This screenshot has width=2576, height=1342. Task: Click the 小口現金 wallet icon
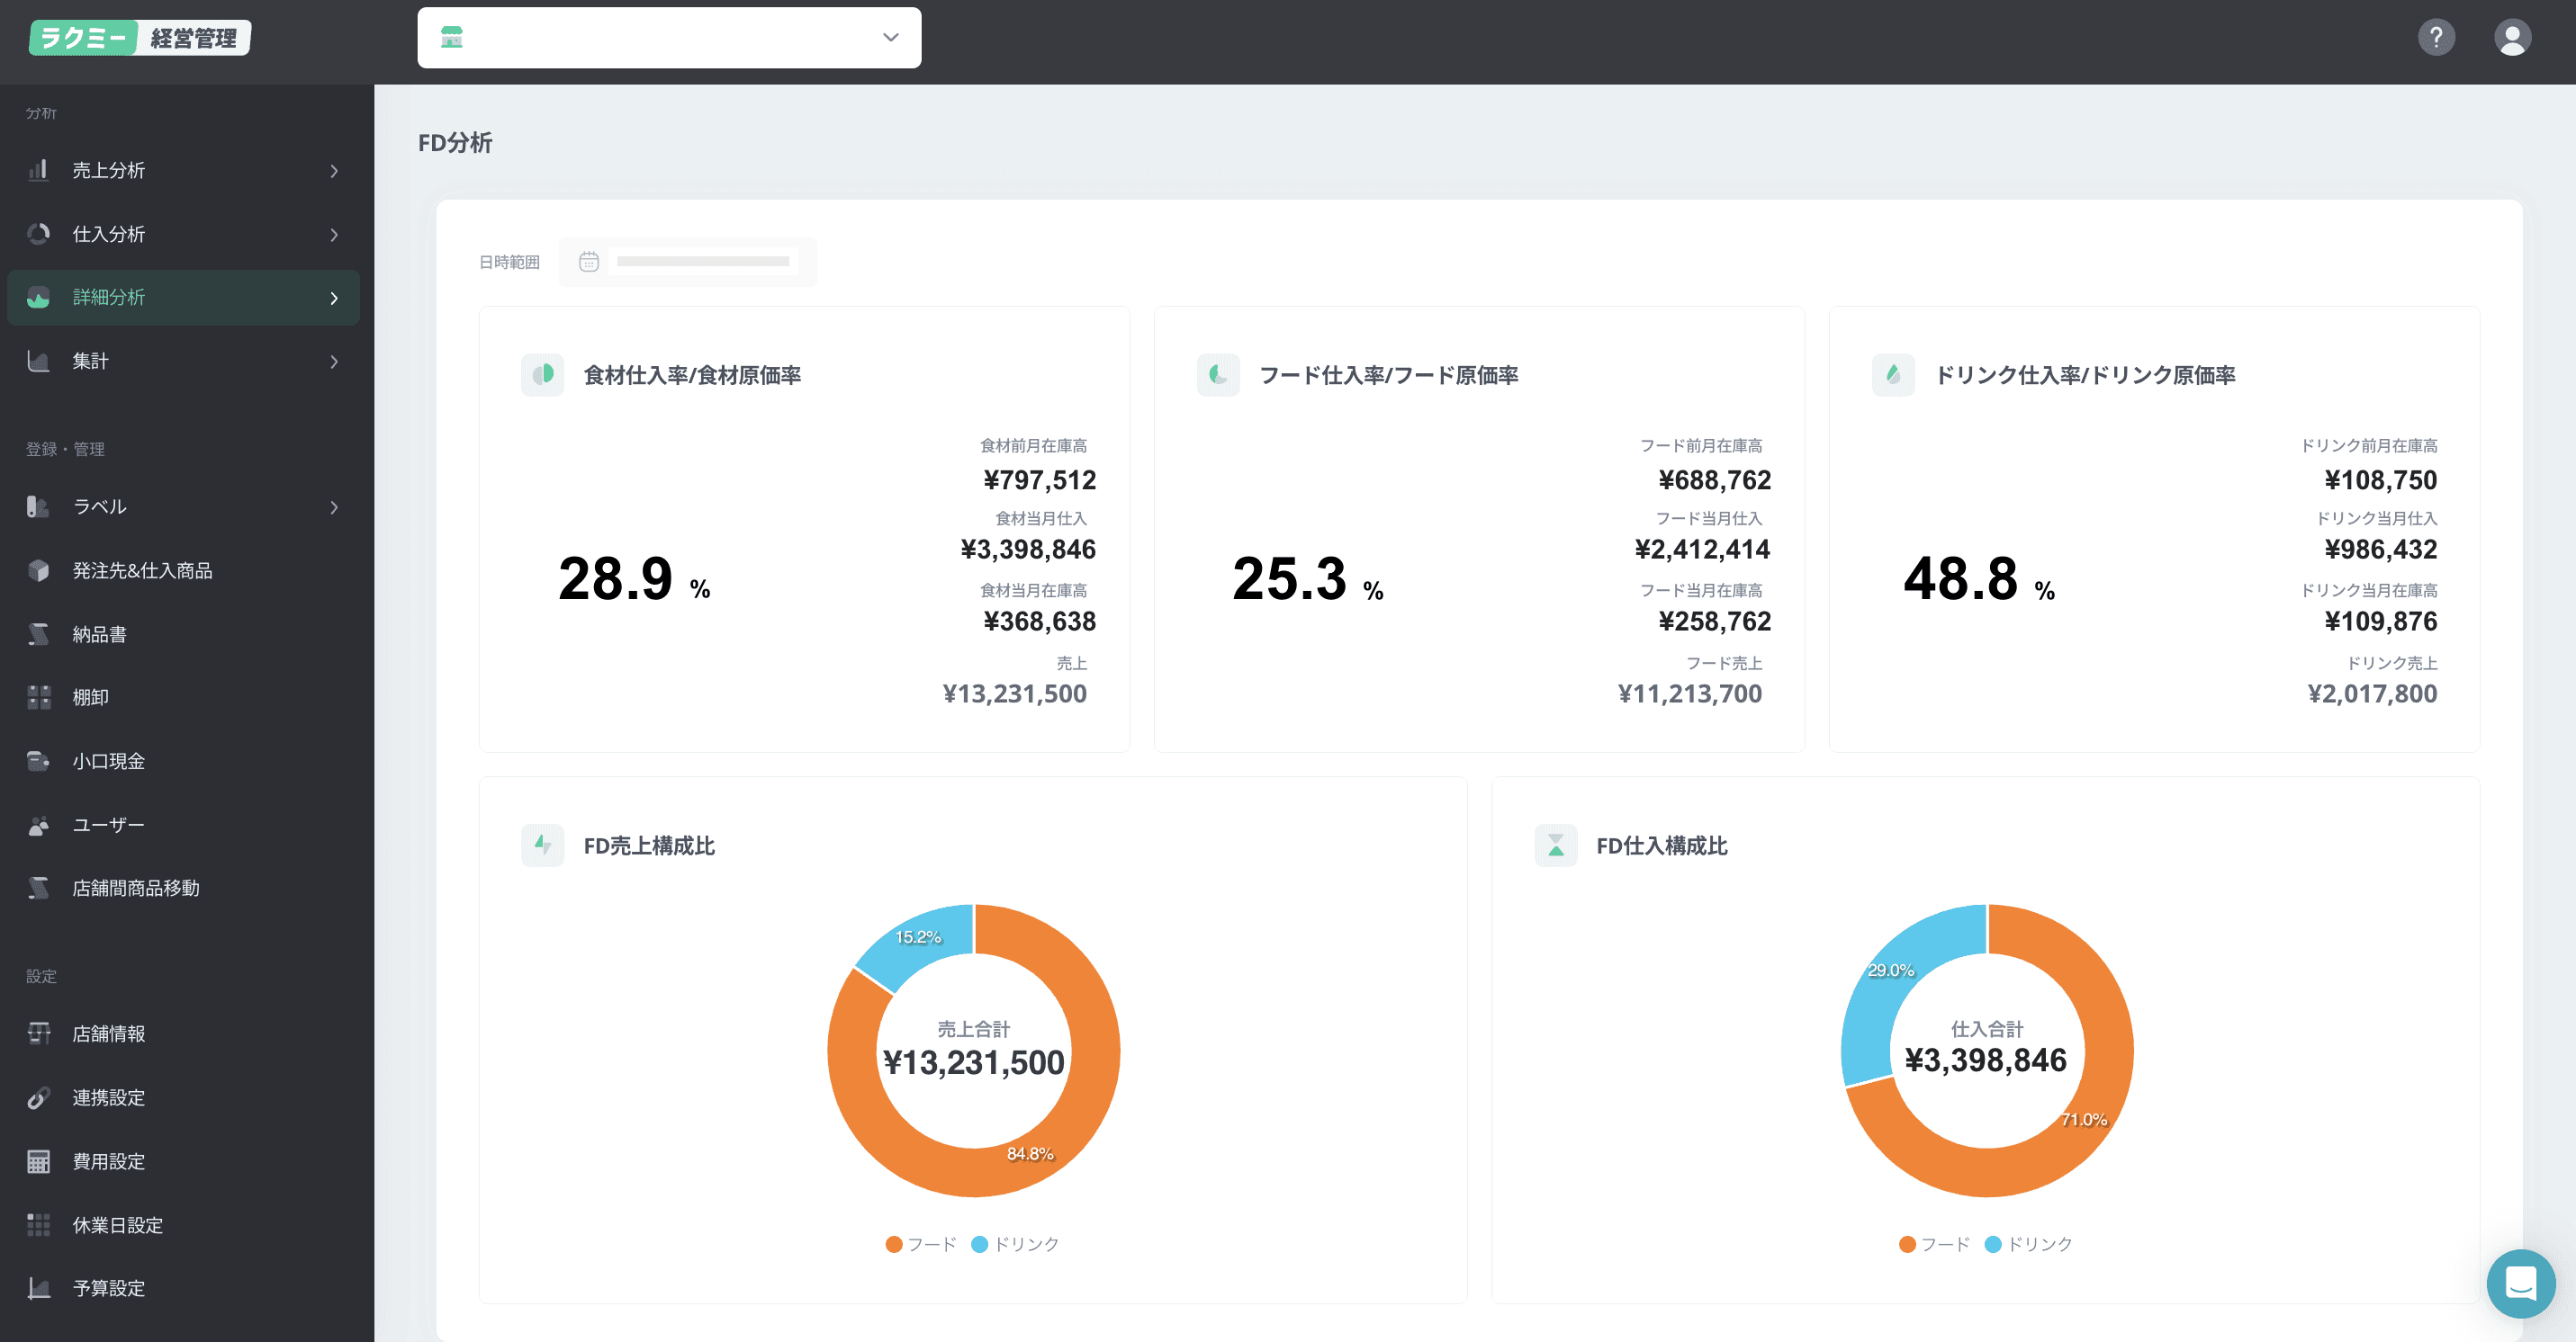tap(39, 762)
